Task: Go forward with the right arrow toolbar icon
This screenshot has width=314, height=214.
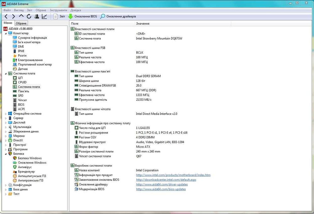Action: 14,16
